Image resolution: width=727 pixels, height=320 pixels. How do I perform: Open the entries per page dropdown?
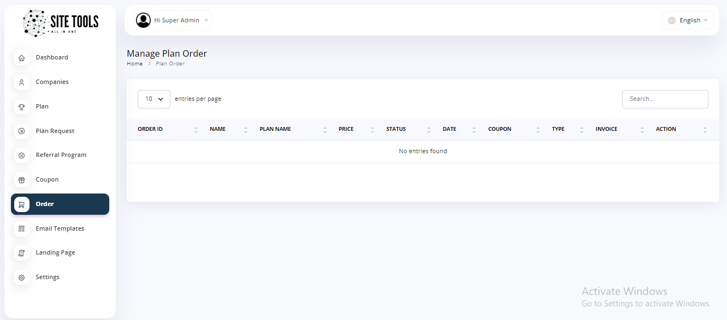153,99
